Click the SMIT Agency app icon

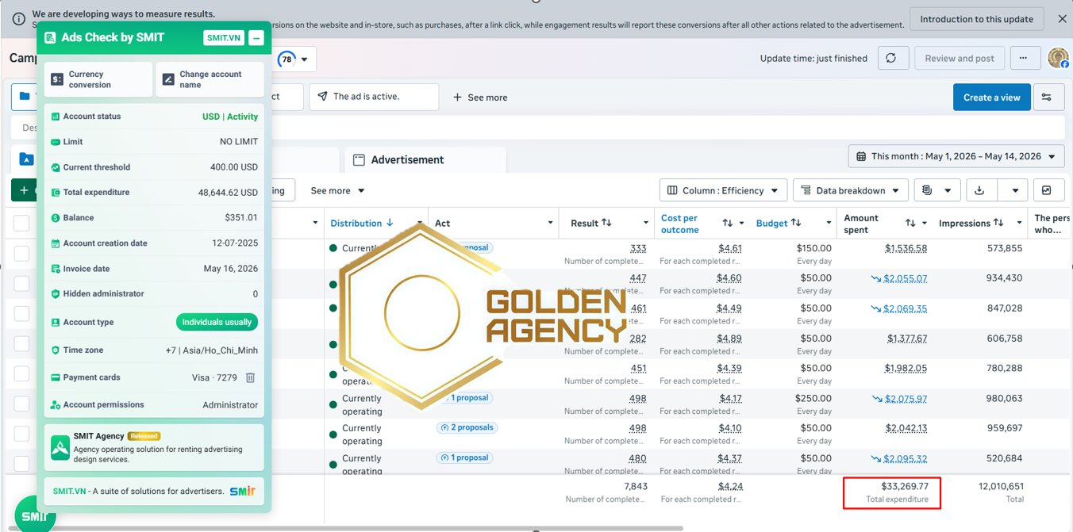click(x=60, y=448)
